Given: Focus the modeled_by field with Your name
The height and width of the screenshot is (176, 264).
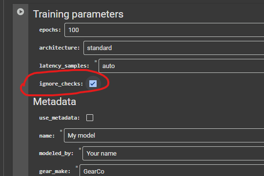Looking at the screenshot, I should [173, 153].
